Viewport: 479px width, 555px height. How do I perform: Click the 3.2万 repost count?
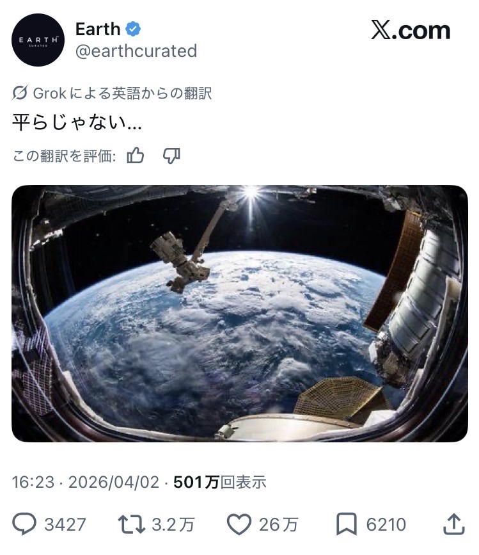pos(173,525)
